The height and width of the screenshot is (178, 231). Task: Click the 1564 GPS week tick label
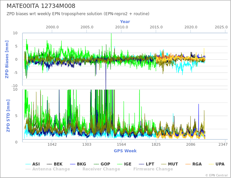point(121,144)
